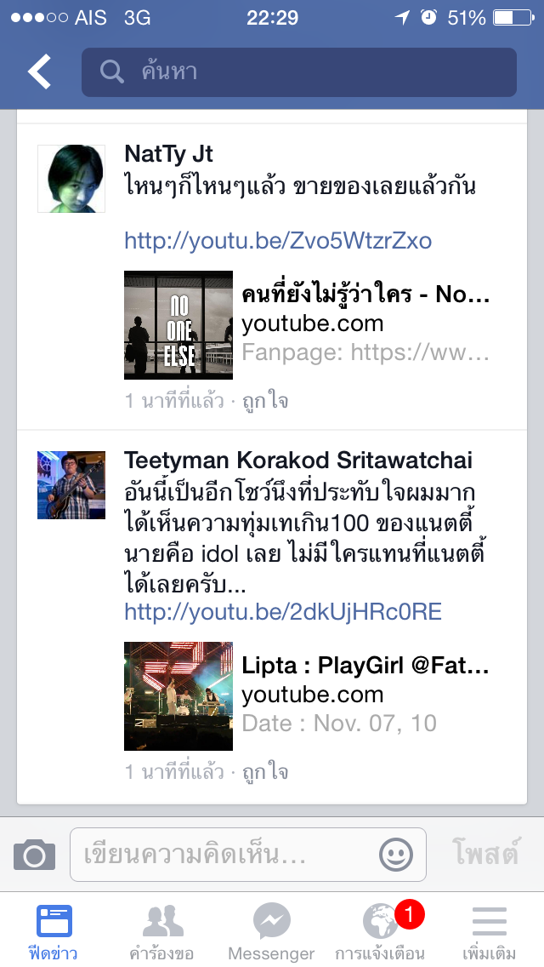This screenshot has height=967, width=544.
Task: Open the No One Else video thumbnail
Action: pos(178,325)
